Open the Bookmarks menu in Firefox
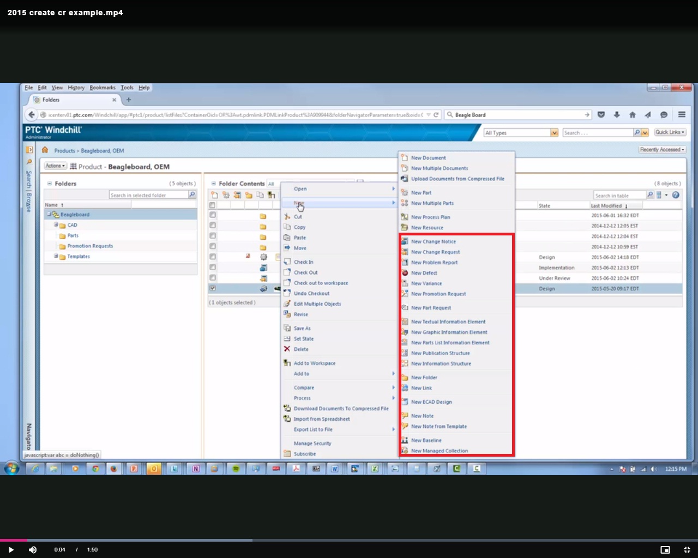The height and width of the screenshot is (558, 698). pyautogui.click(x=103, y=87)
